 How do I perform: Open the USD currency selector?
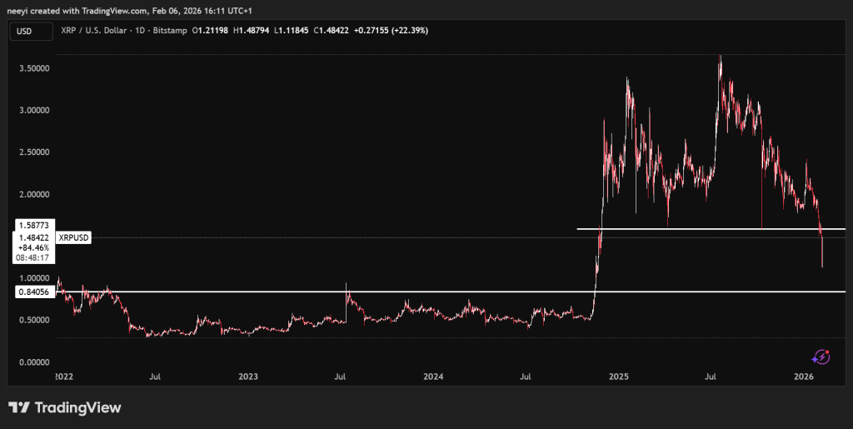coord(25,32)
